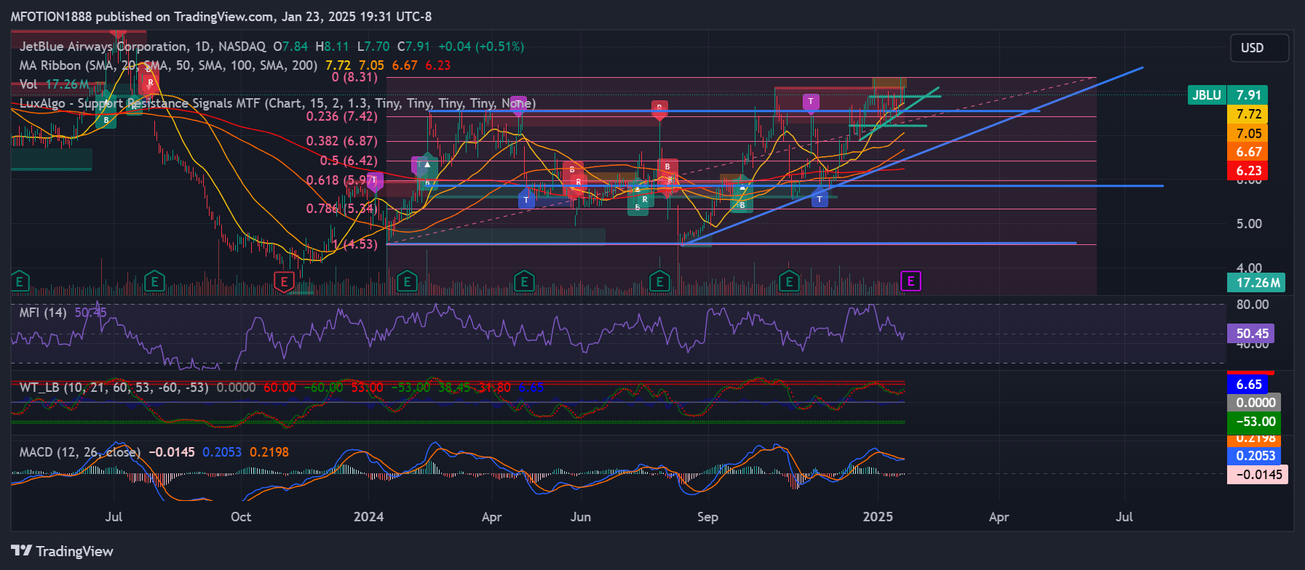Screen dimensions: 1305x570
Task: Click the orange 6.67 SMA price tag
Action: click(1248, 152)
